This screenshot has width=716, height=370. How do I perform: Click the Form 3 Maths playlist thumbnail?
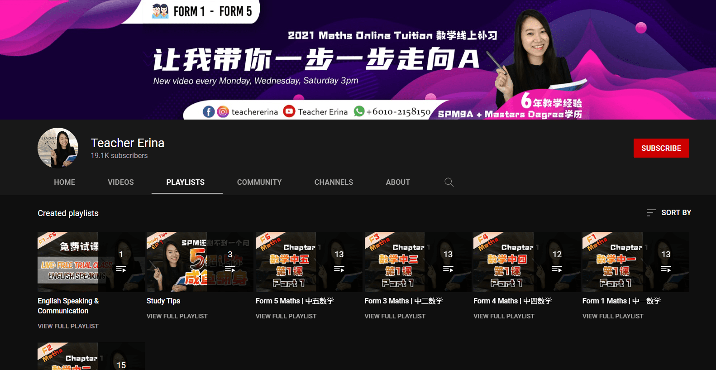[418, 262]
